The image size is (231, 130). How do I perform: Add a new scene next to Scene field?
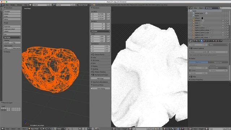[72, 5]
